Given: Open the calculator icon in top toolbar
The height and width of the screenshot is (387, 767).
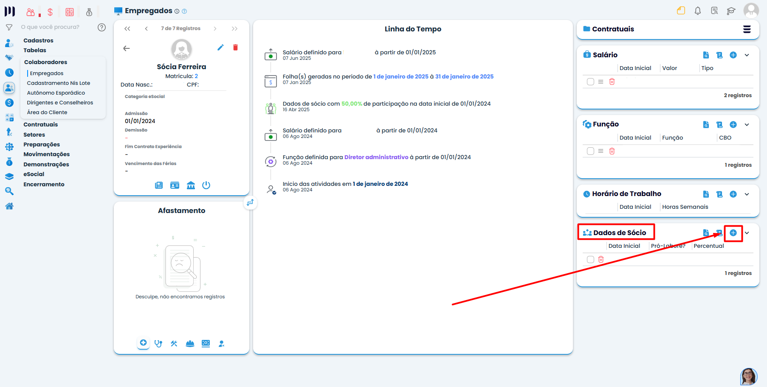Looking at the screenshot, I should pos(70,12).
